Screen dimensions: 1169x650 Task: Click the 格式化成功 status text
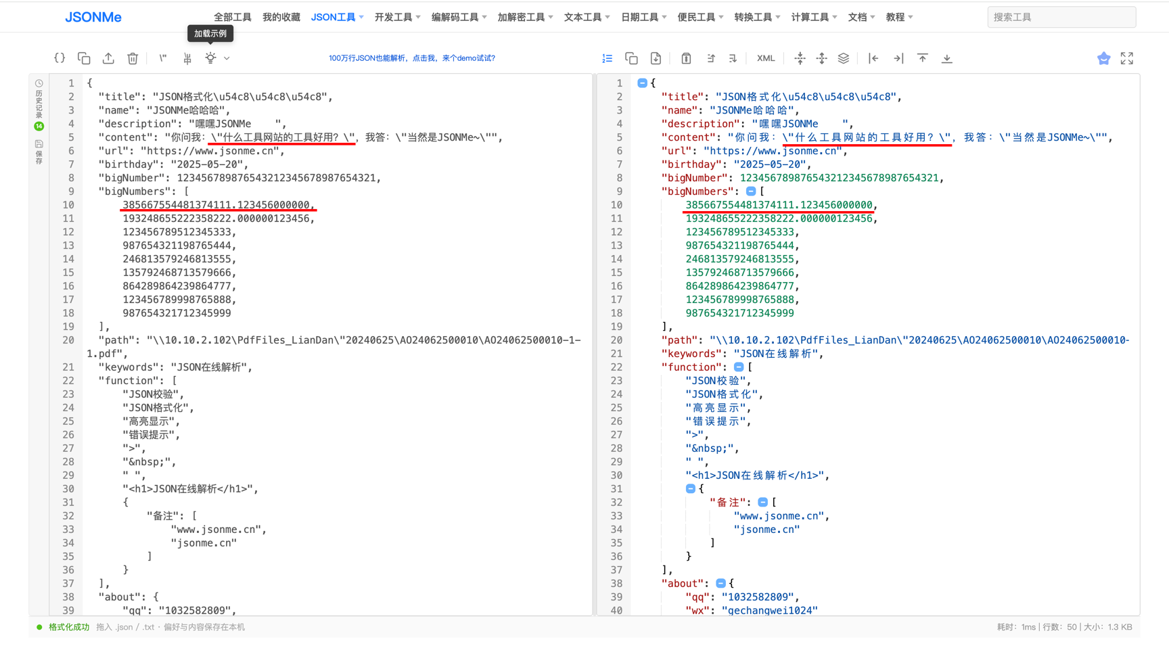click(x=69, y=627)
